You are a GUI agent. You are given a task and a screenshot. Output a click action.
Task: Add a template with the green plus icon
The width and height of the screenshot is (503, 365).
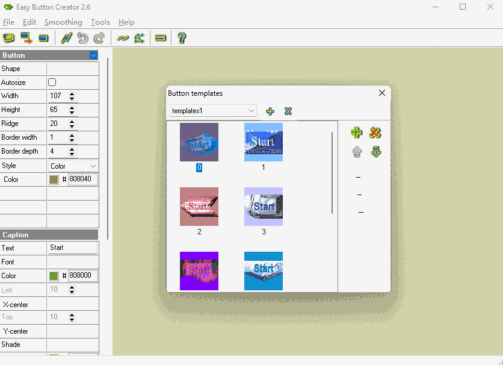pos(356,133)
